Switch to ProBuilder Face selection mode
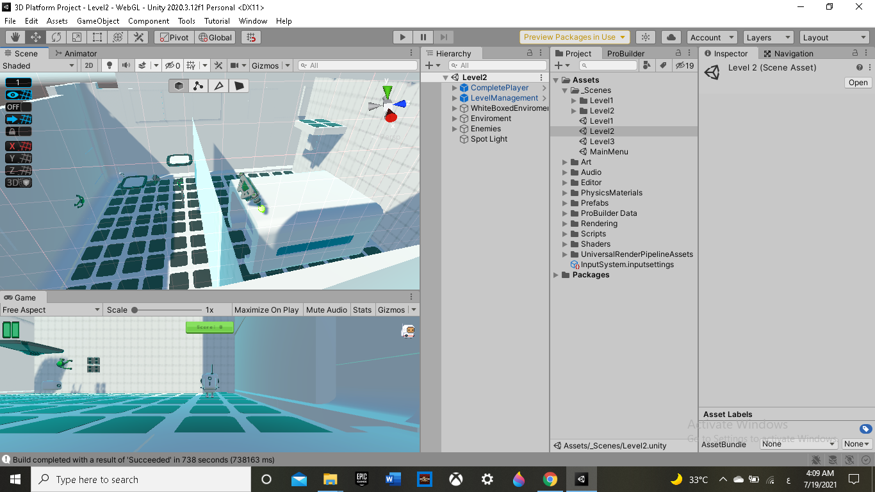Screen dimensions: 875x492 coord(239,86)
